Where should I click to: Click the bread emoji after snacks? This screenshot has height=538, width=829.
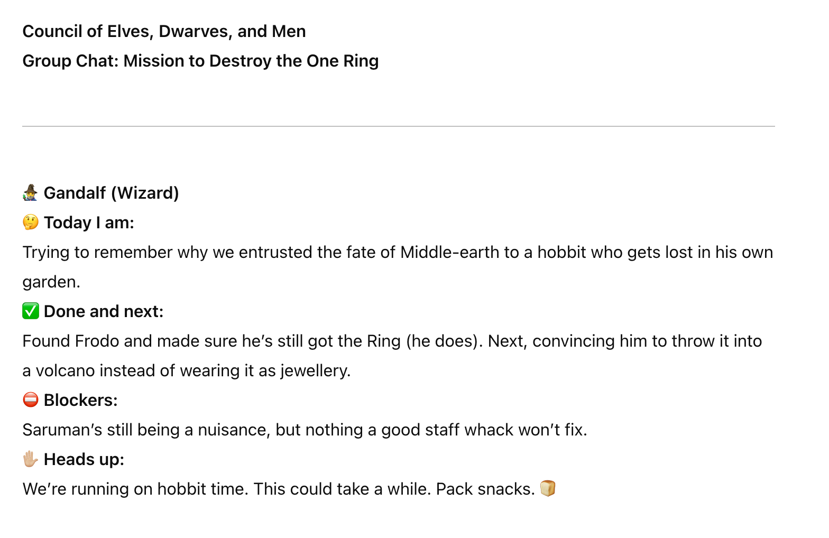pyautogui.click(x=548, y=488)
